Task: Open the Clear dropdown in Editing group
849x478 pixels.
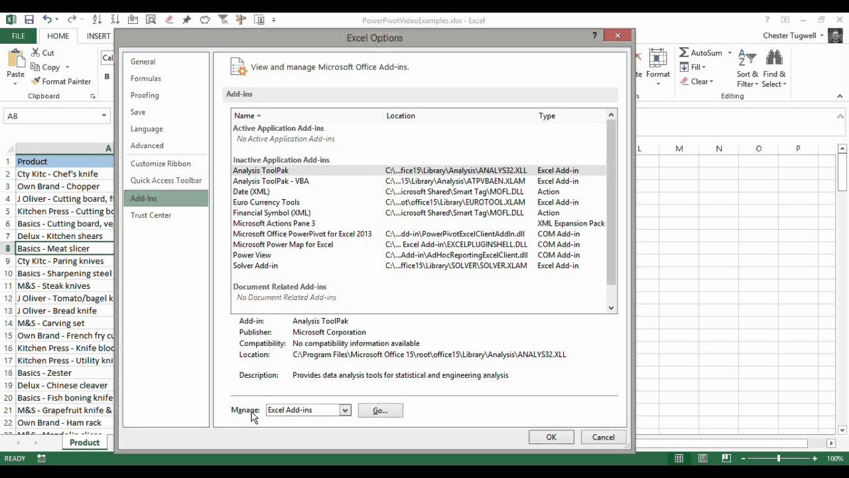Action: pos(697,82)
